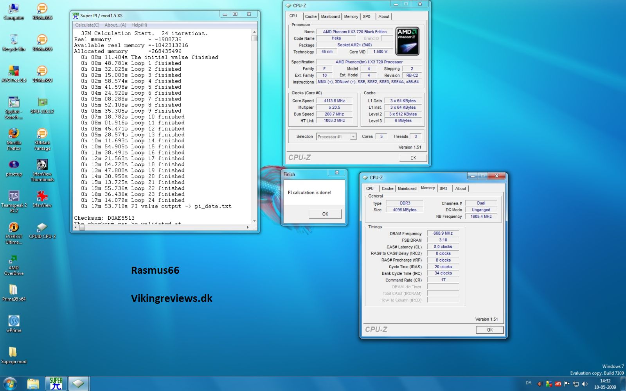Click OK in bottom CPU-Z Memory window
This screenshot has width=626, height=391.
point(490,330)
